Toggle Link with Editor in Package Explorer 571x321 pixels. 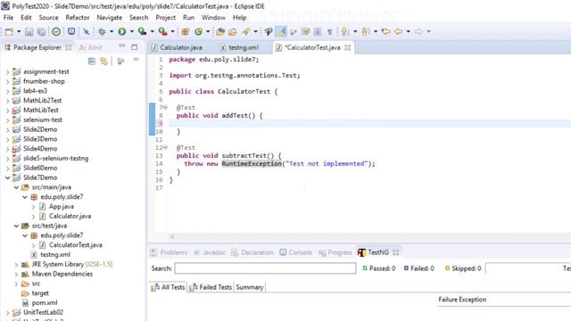[104, 62]
